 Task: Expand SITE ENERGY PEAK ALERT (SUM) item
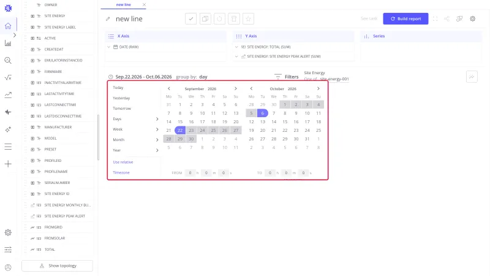click(x=236, y=56)
